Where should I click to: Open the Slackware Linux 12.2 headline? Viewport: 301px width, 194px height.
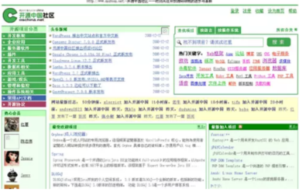pos(82,60)
